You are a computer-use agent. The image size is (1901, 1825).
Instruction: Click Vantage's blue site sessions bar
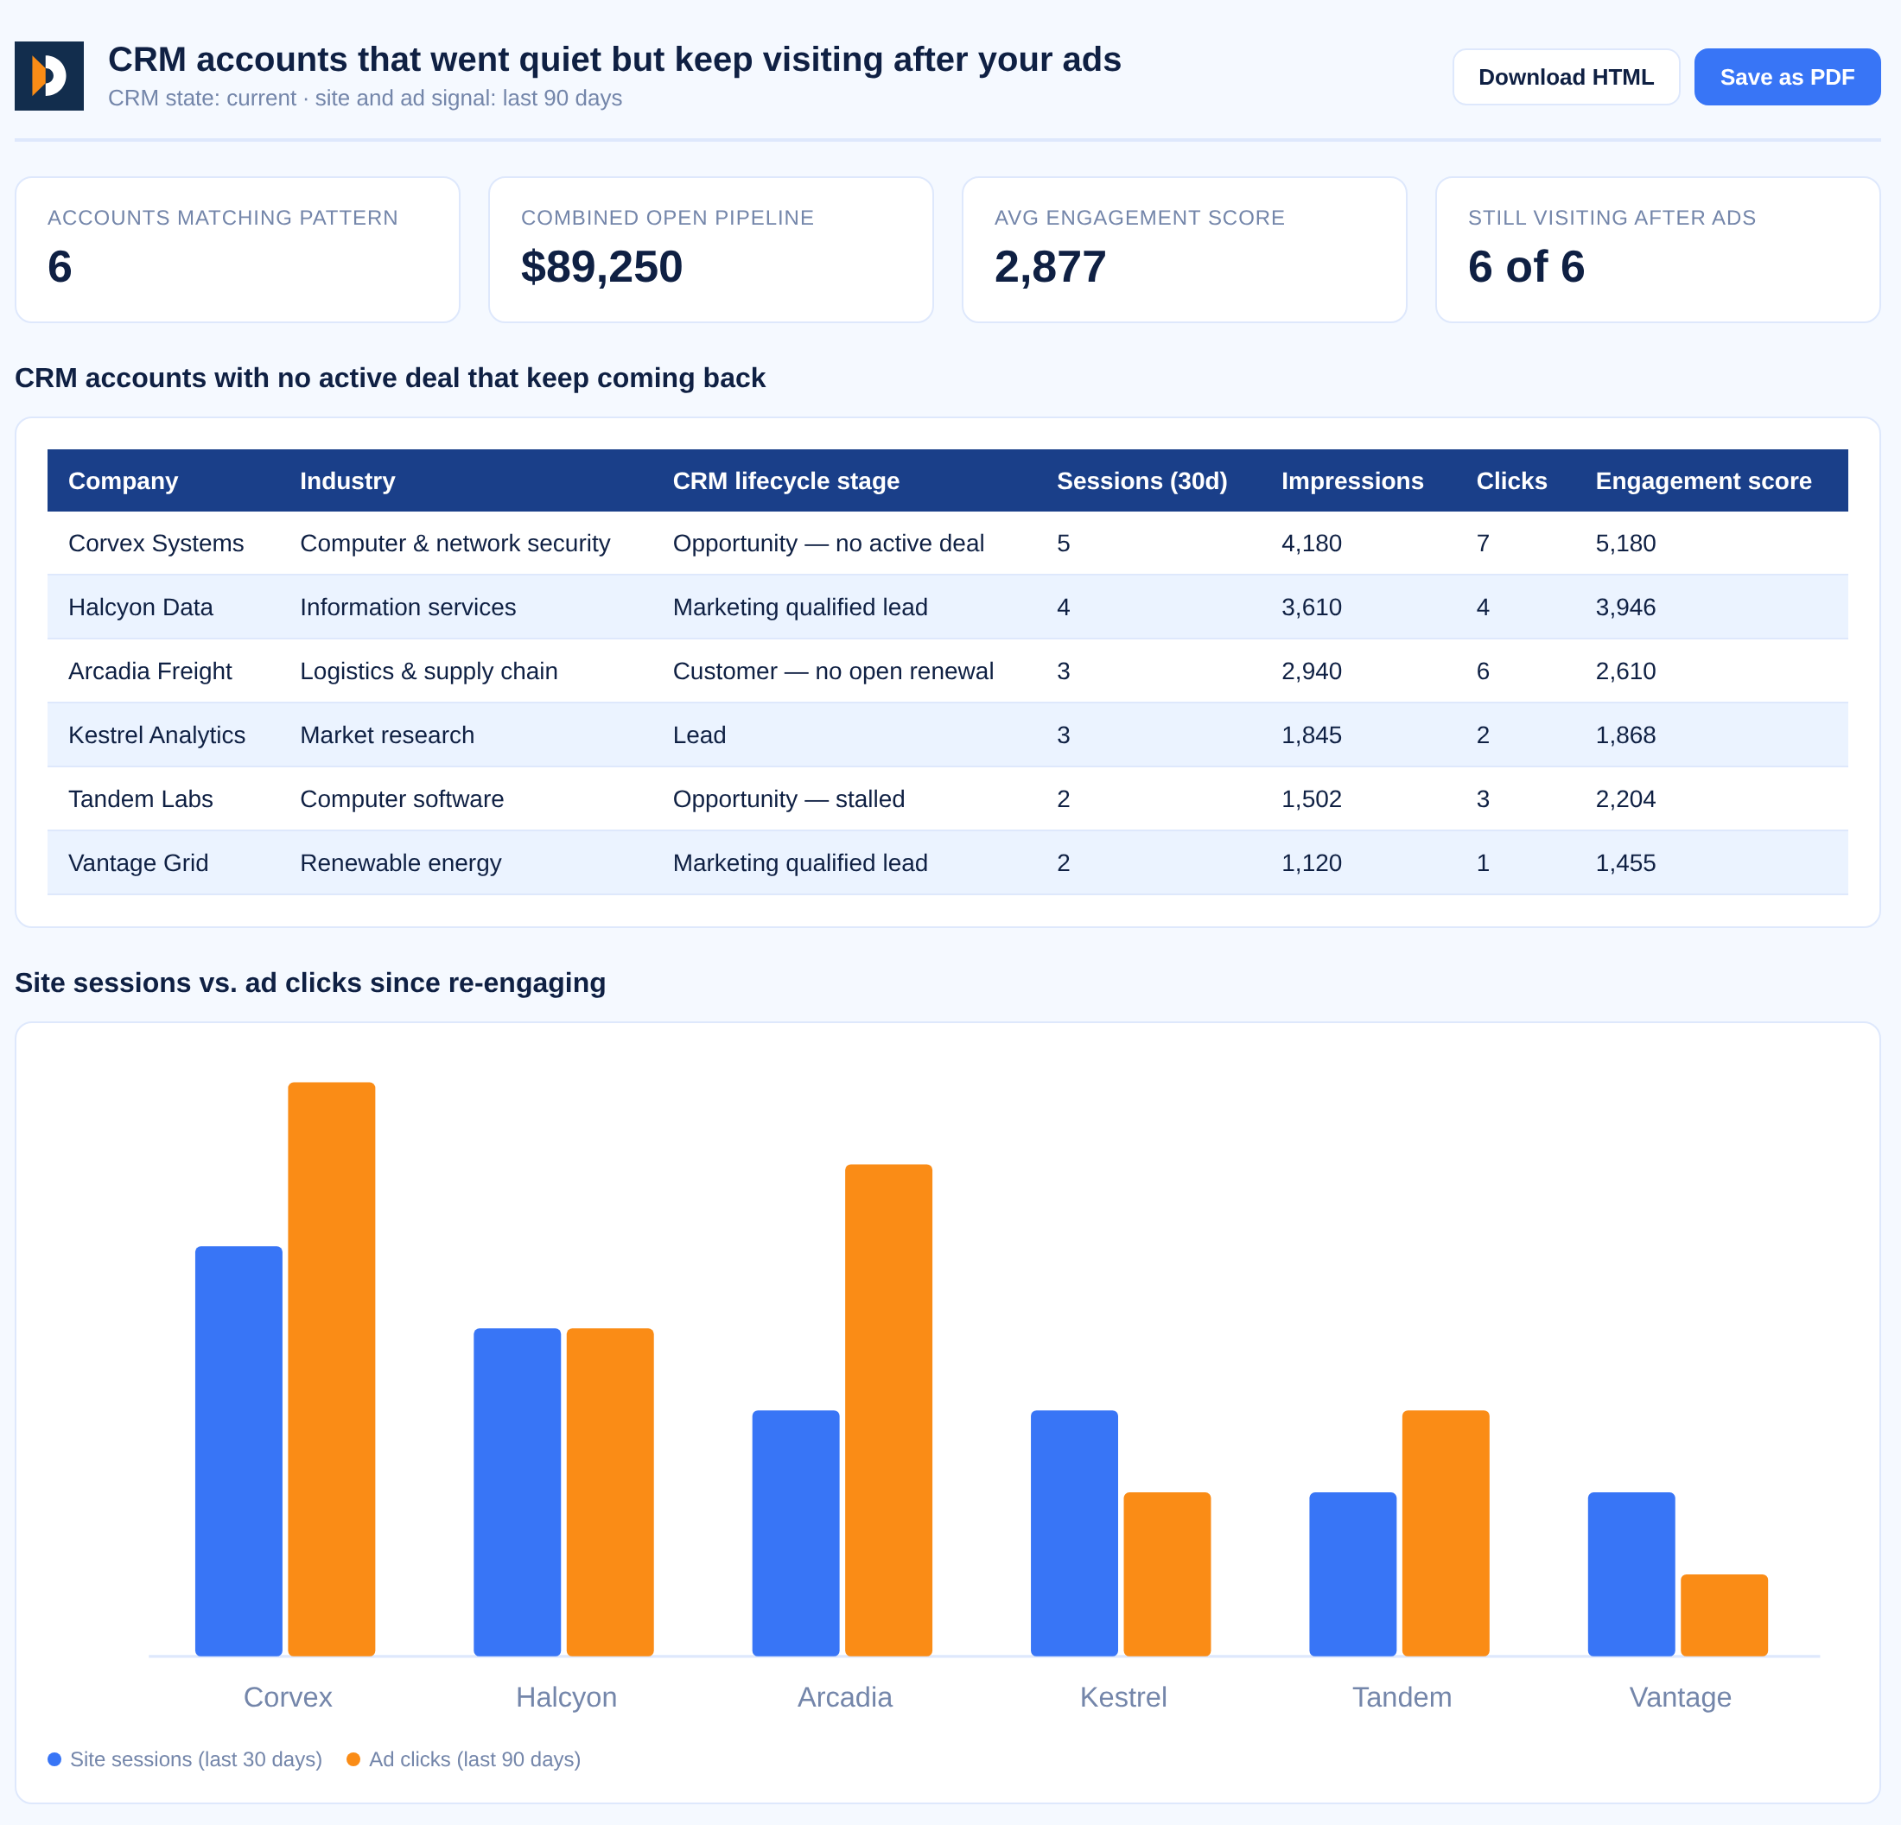coord(1631,1574)
